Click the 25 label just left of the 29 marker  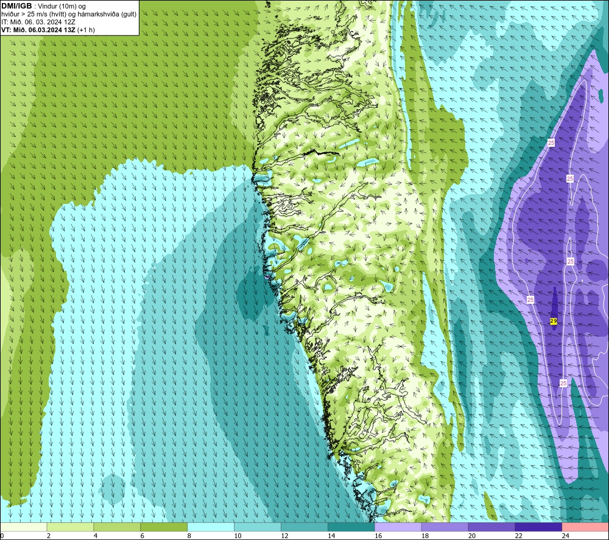click(530, 300)
